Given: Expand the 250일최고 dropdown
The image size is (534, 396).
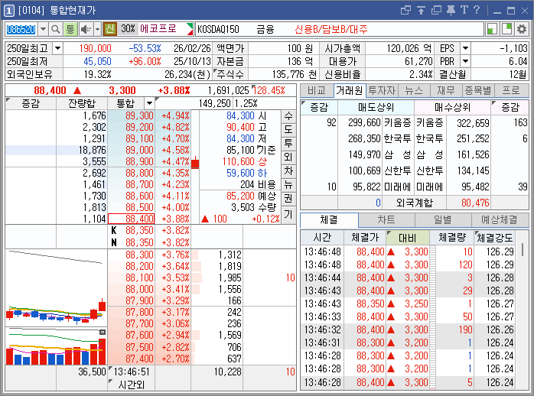Looking at the screenshot, I should tap(57, 48).
